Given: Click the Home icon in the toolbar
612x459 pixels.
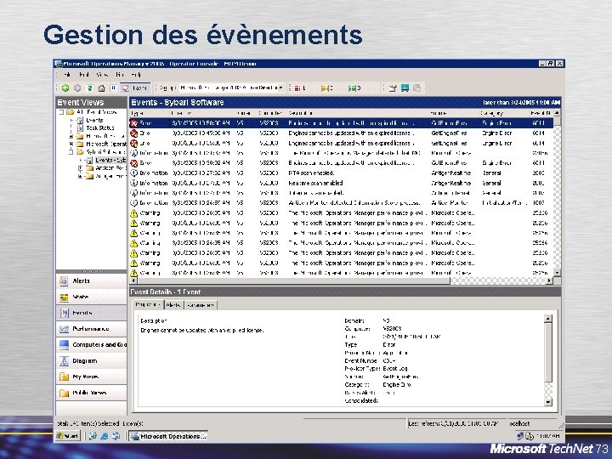Looking at the screenshot, I should (101, 88).
